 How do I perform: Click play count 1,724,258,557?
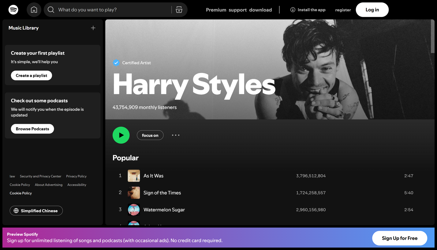[x=311, y=193]
